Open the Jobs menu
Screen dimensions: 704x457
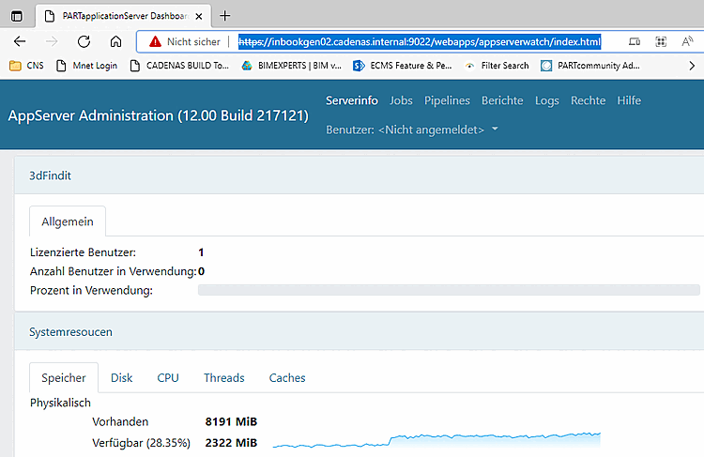(401, 100)
